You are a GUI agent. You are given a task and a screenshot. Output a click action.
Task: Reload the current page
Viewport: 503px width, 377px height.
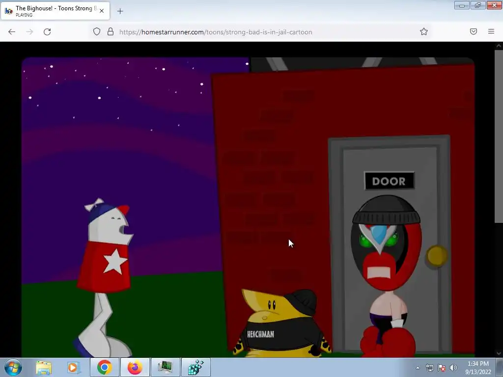coord(47,32)
